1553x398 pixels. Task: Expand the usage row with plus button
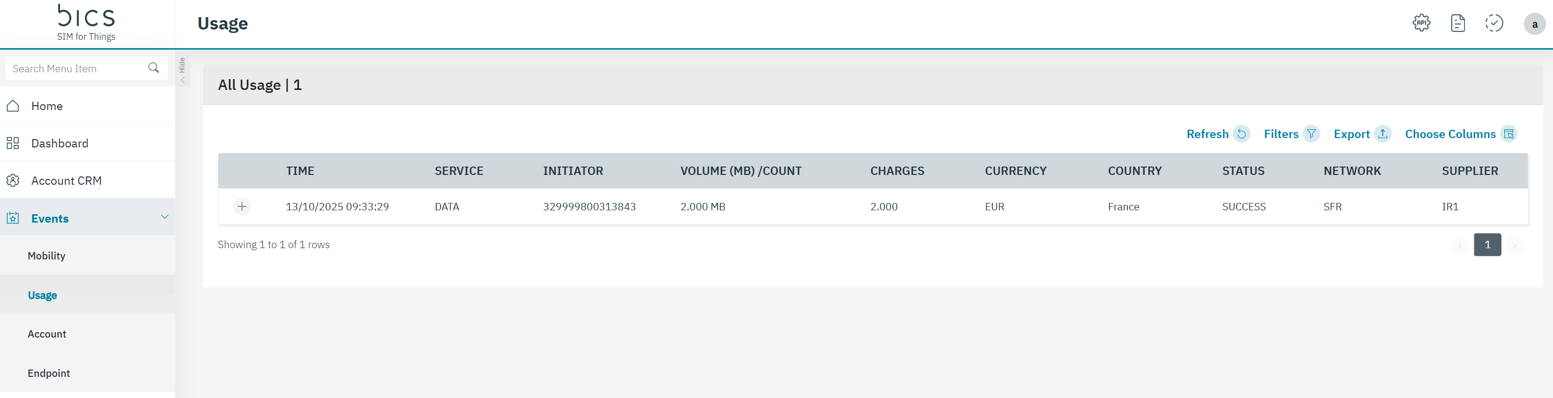point(242,206)
